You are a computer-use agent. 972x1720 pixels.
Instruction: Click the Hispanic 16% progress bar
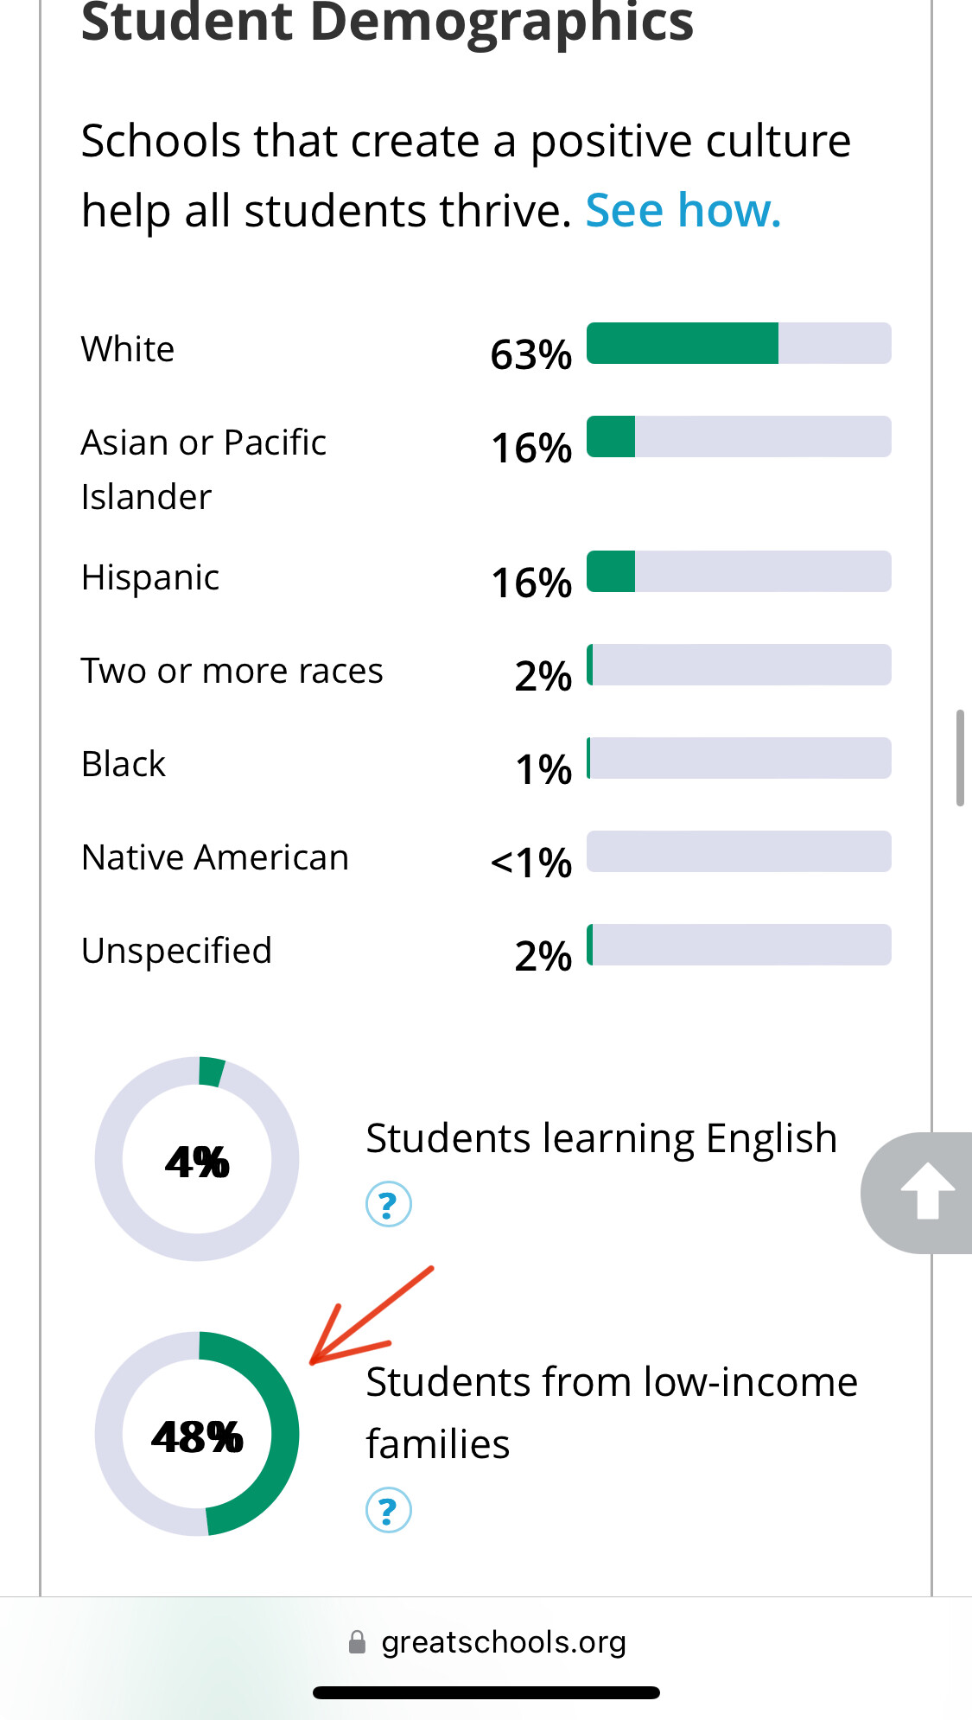coord(739,571)
